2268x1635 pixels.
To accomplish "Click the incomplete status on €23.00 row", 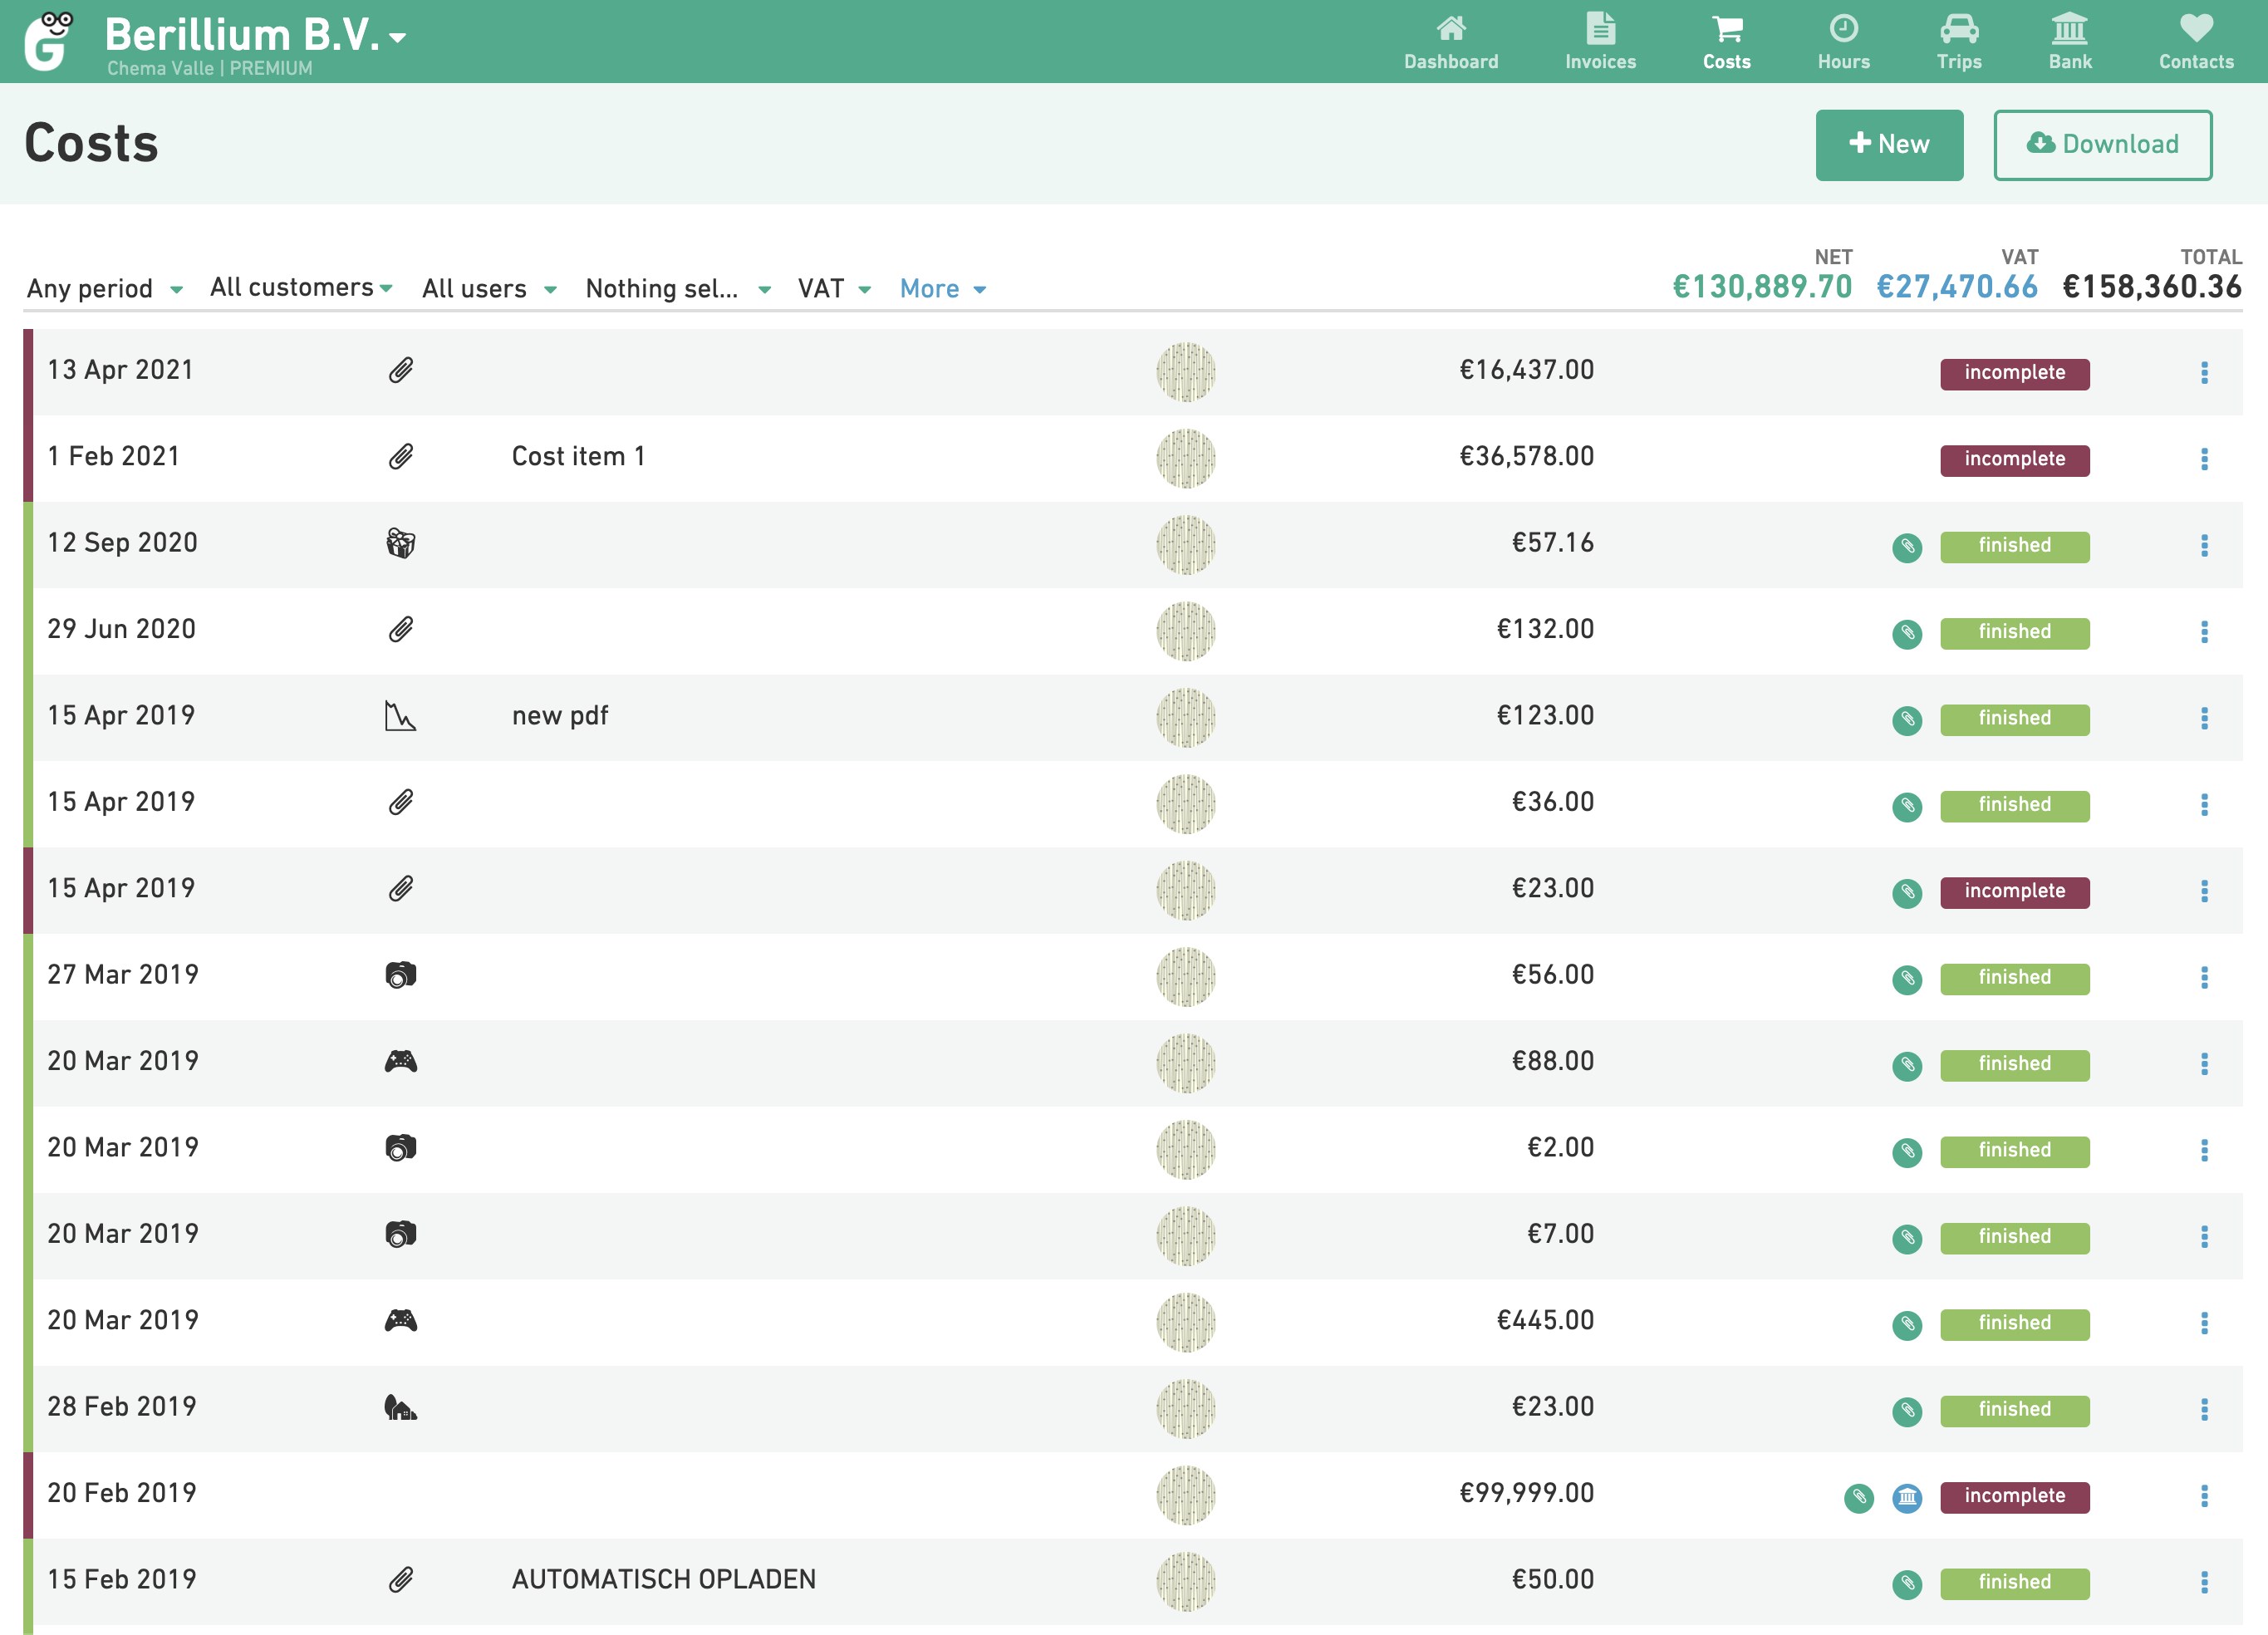I will (x=2013, y=891).
